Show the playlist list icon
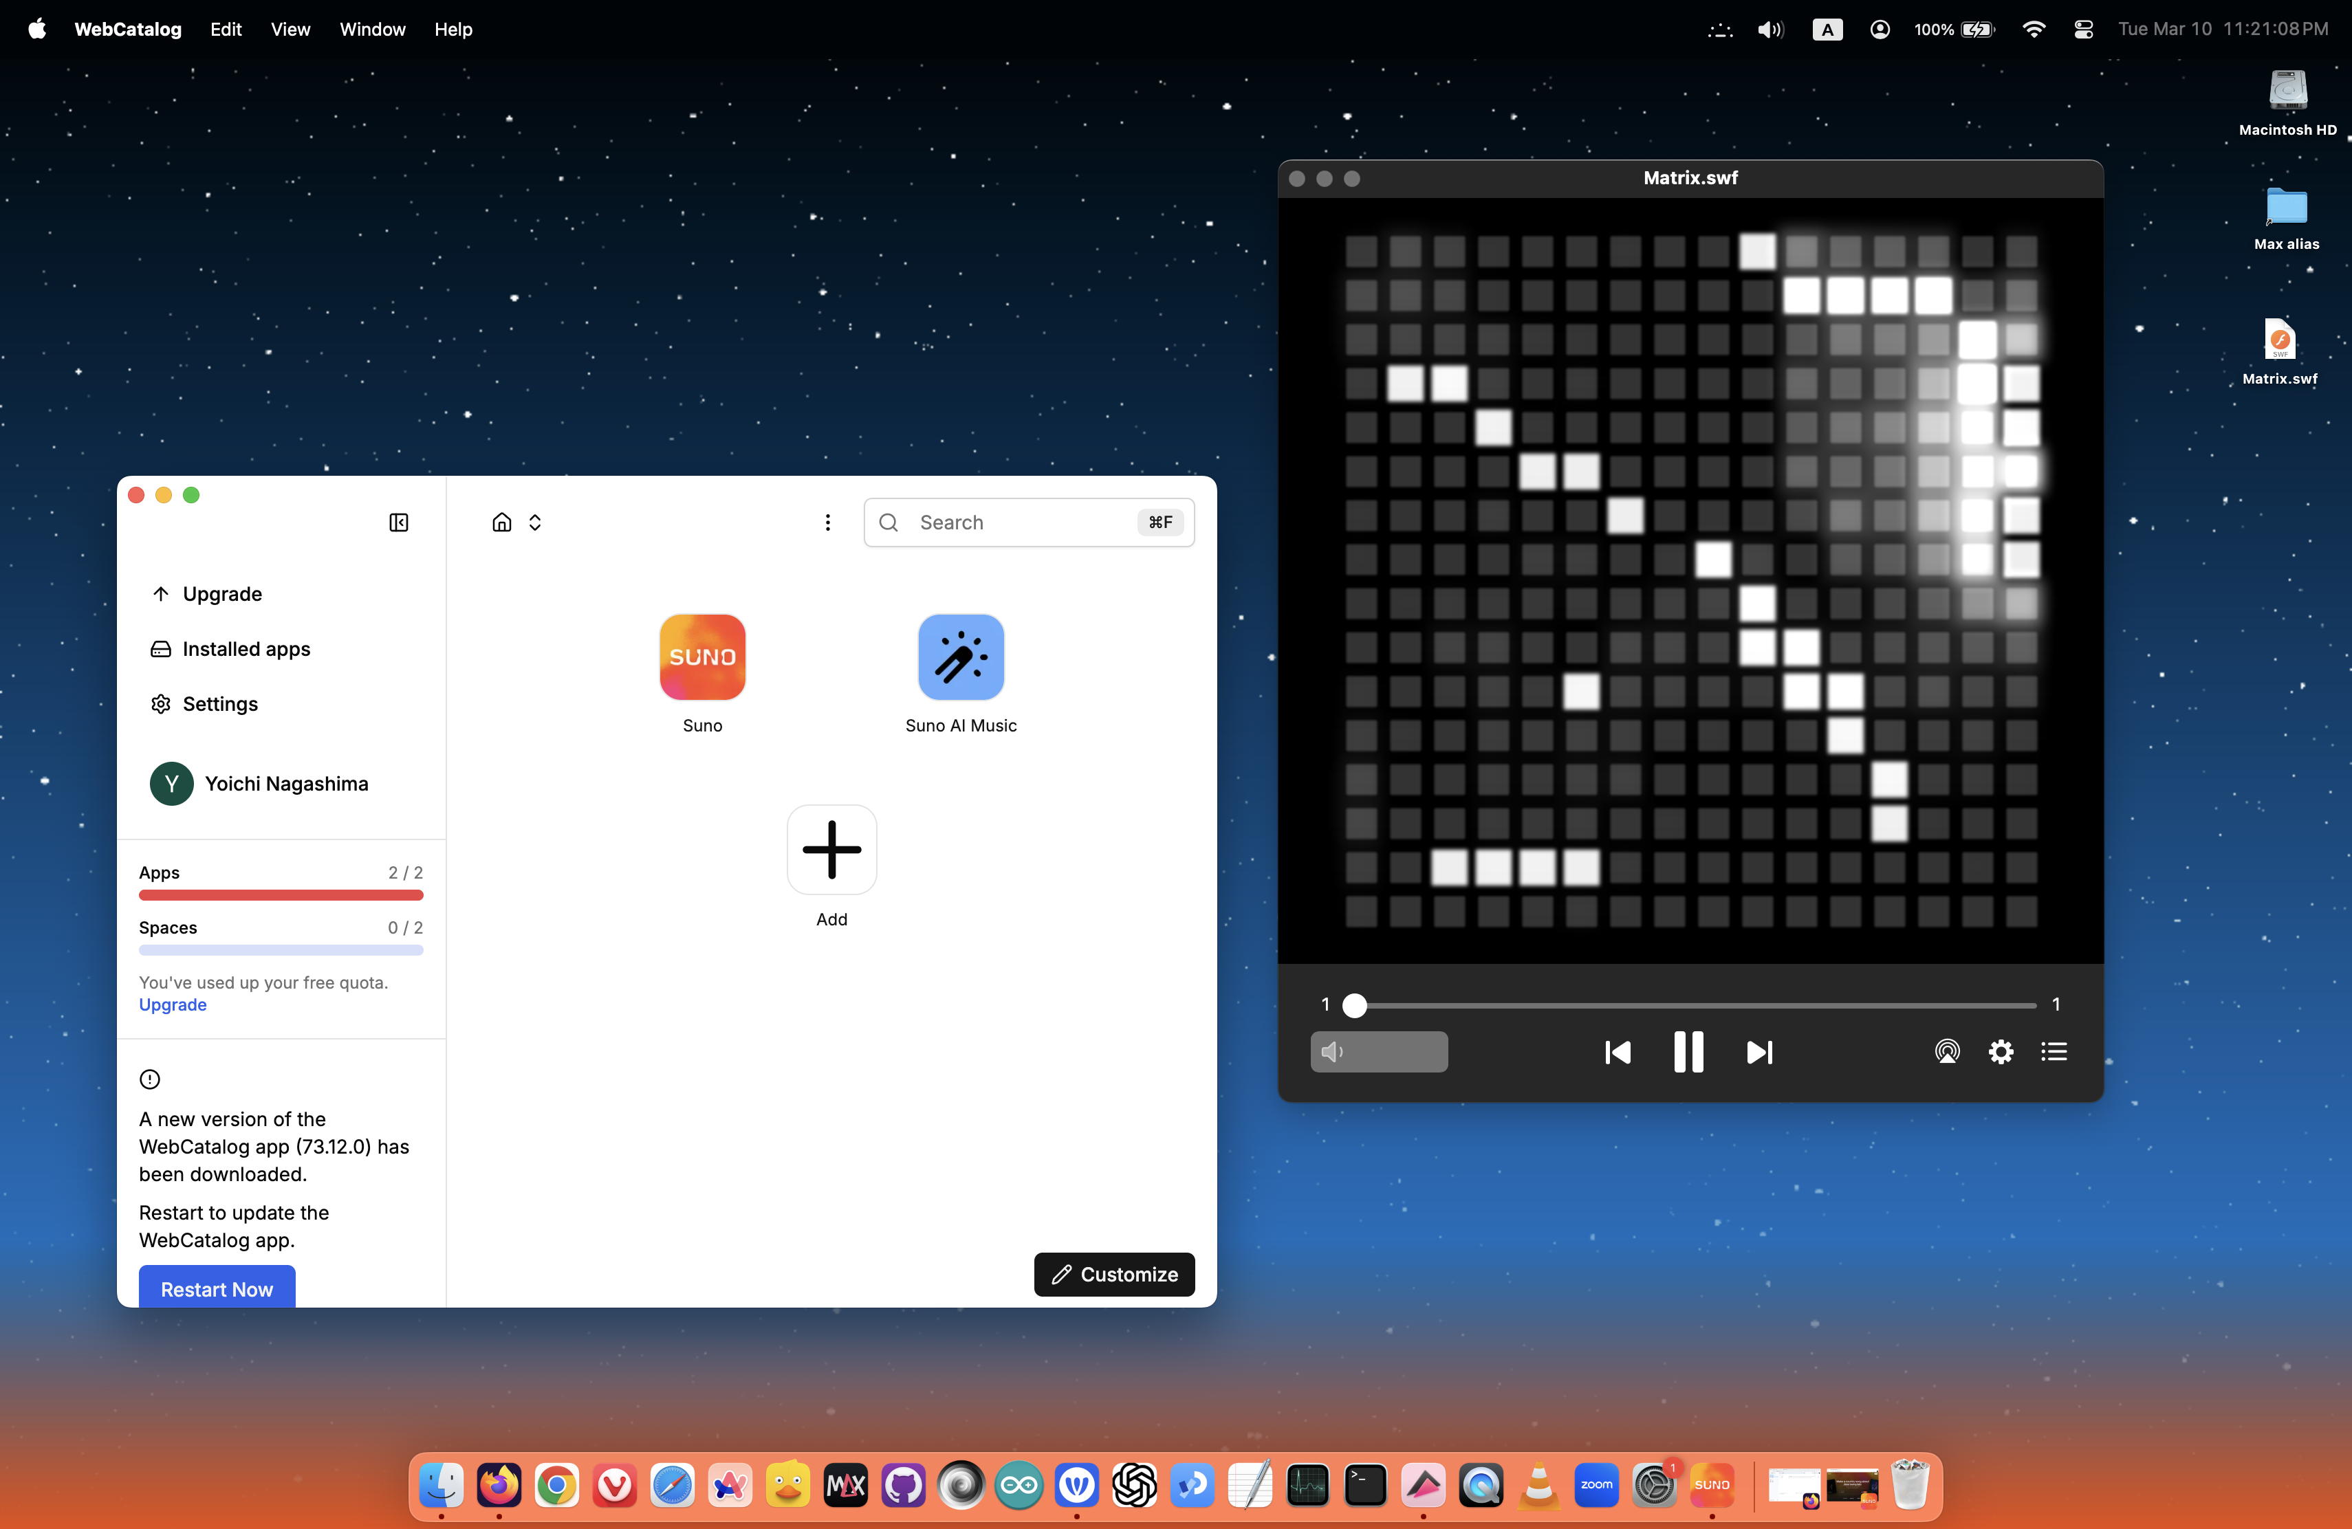The image size is (2352, 1529). pyautogui.click(x=2054, y=1051)
